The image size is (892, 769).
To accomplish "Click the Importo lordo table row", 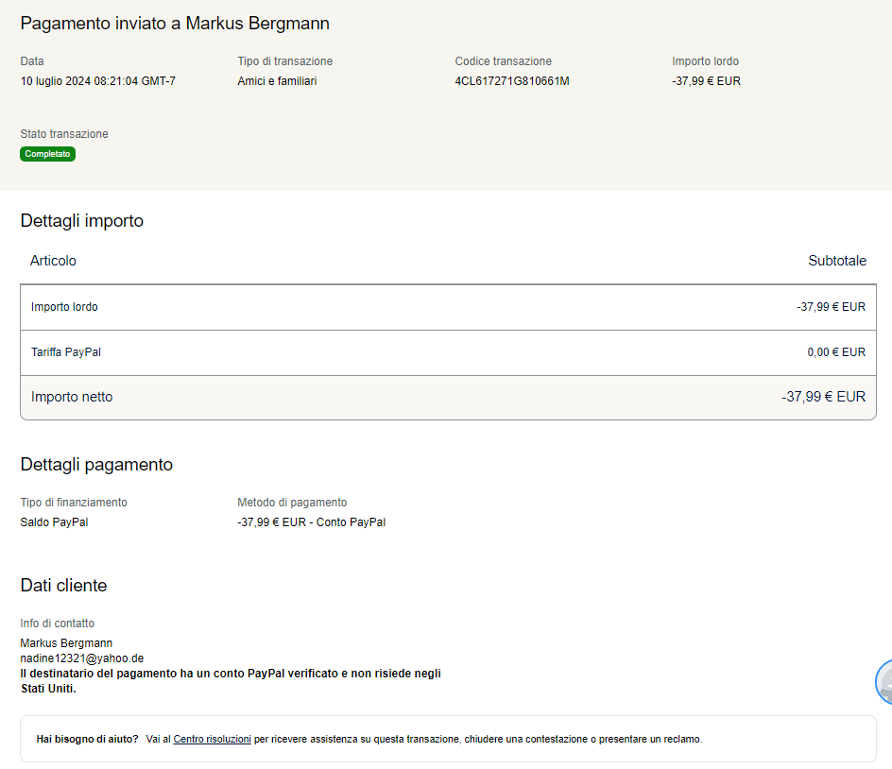I will tap(447, 307).
